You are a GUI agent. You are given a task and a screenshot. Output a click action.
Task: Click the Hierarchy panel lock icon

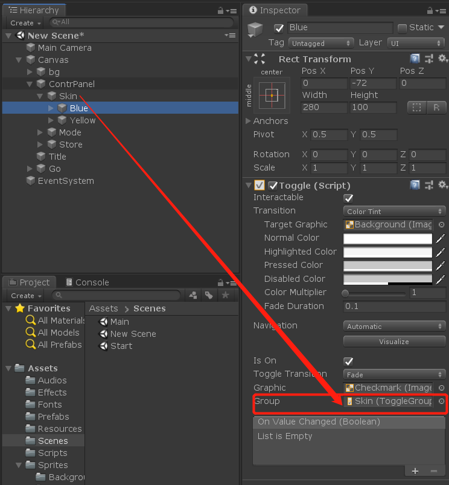click(220, 11)
